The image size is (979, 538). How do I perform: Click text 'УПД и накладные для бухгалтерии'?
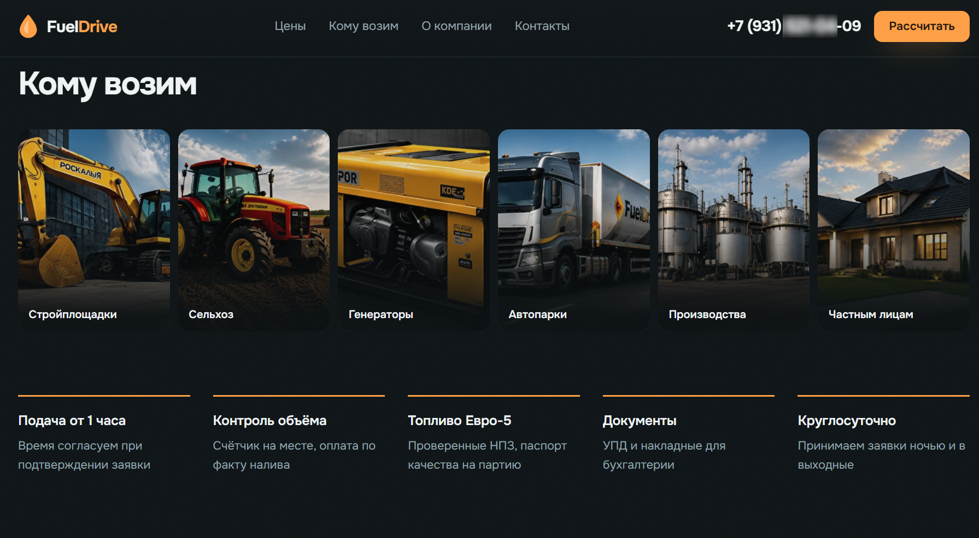point(664,455)
